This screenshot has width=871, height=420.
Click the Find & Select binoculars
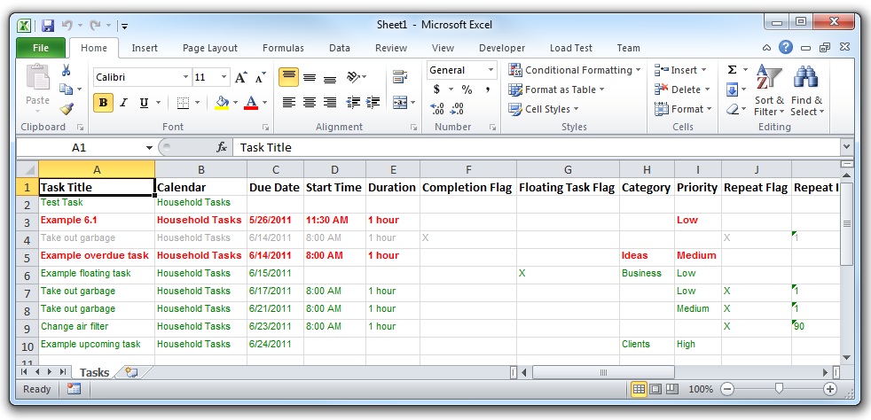pyautogui.click(x=806, y=92)
